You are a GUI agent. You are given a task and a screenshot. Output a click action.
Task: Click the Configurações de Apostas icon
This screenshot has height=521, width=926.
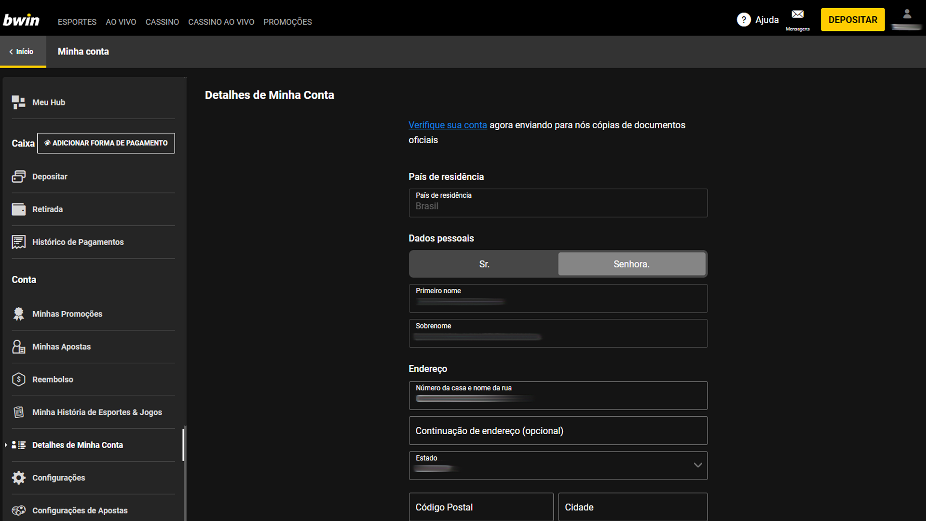[19, 510]
